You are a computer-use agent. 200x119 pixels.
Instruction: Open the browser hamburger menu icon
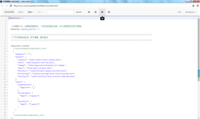193,6
